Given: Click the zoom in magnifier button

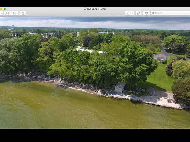Looking at the screenshot, I should (15, 13).
